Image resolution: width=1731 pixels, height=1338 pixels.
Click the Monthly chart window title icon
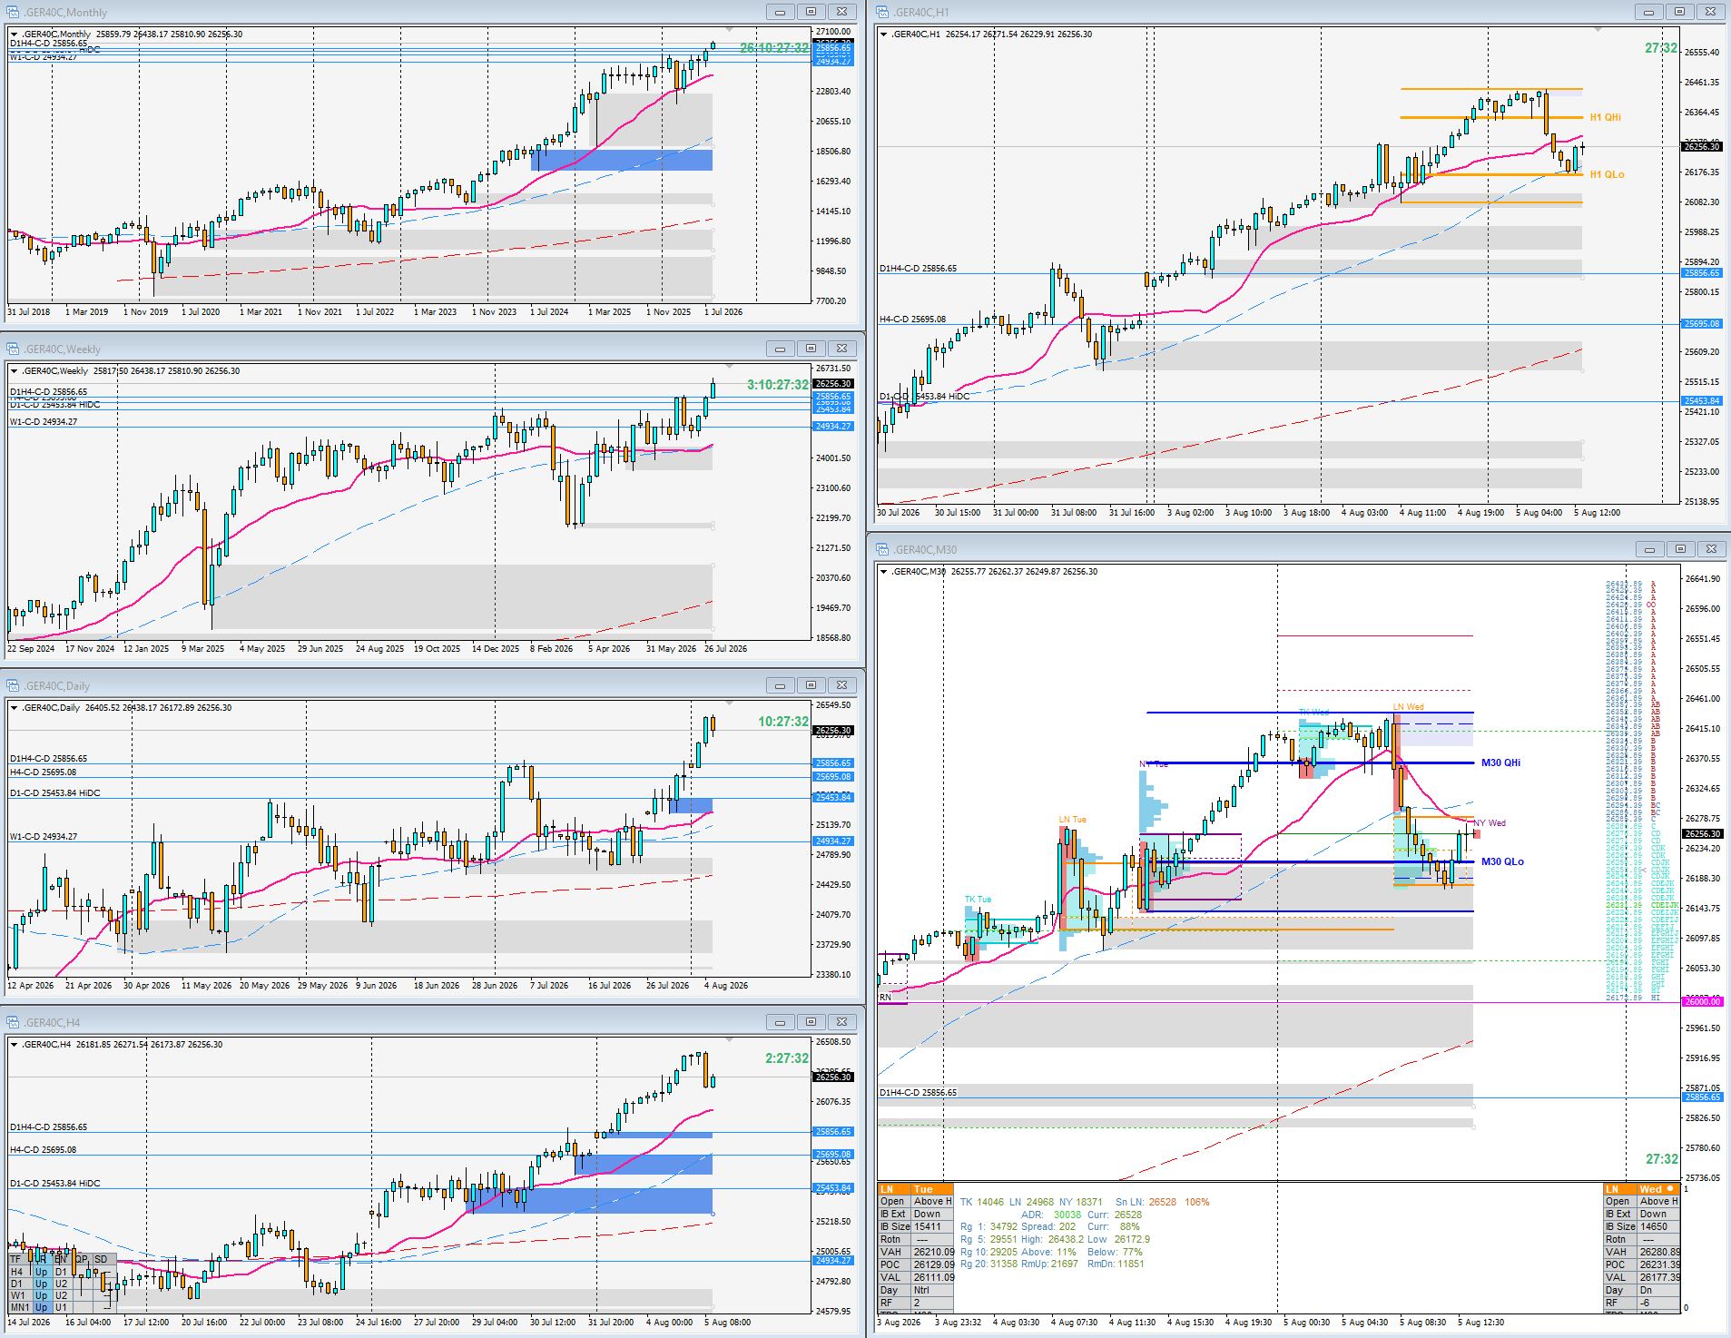[x=14, y=12]
